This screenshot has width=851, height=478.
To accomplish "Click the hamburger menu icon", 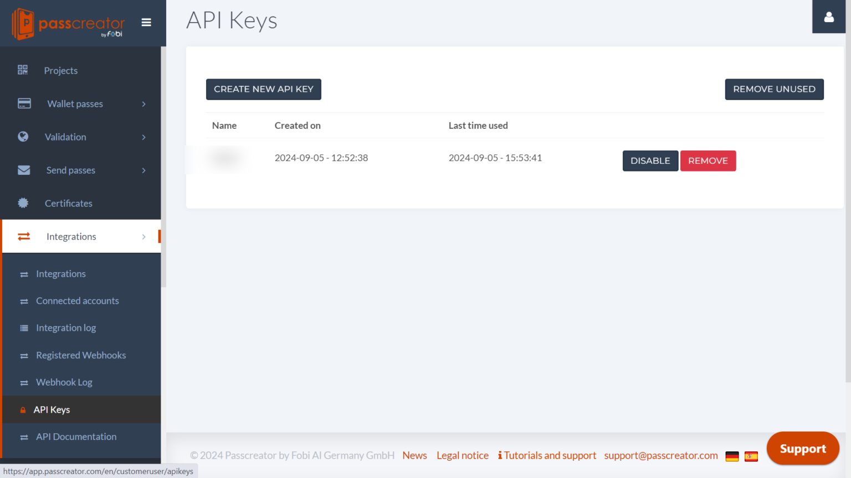I will tap(146, 23).
